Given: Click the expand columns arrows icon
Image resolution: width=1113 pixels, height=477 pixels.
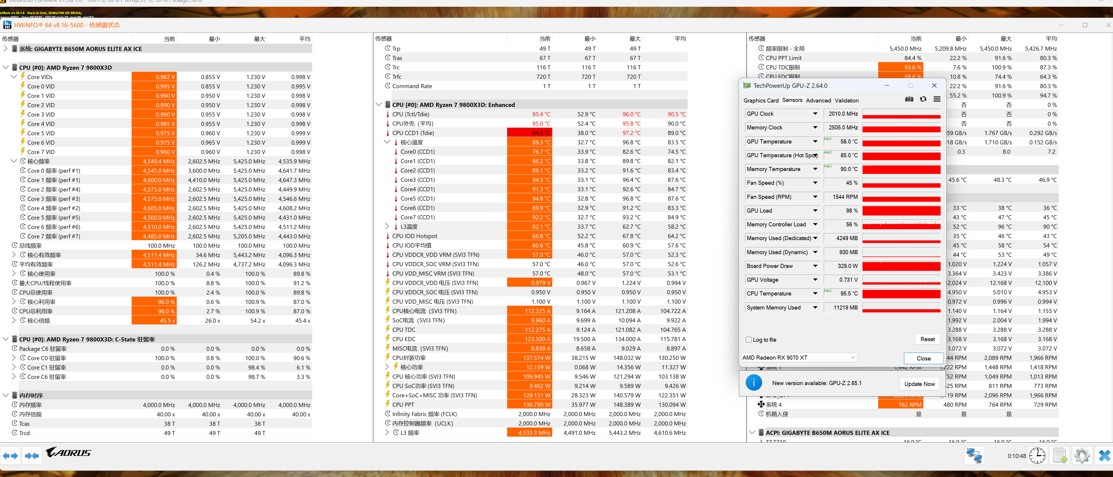Looking at the screenshot, I should [10, 455].
